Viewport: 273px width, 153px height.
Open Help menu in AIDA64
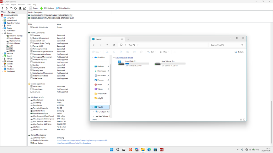(x=34, y=5)
